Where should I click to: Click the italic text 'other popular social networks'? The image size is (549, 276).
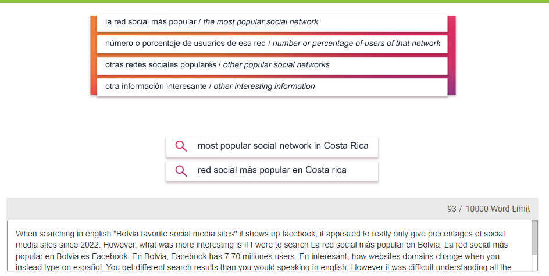coord(276,65)
